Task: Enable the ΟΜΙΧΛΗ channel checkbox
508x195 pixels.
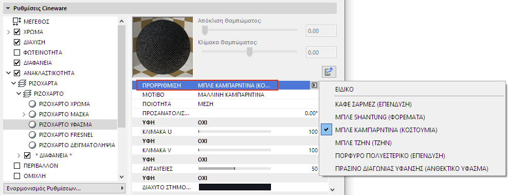Action: coord(17,176)
